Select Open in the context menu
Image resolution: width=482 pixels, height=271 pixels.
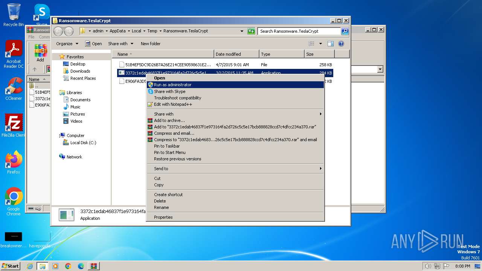(x=235, y=78)
